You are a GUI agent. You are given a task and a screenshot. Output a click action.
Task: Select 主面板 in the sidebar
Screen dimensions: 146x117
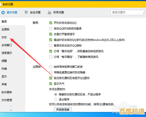[x=5, y=30]
